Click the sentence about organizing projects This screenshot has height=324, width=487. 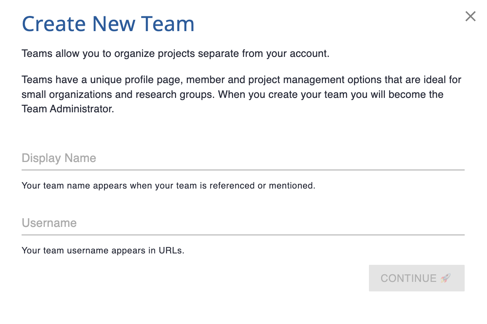click(x=175, y=53)
